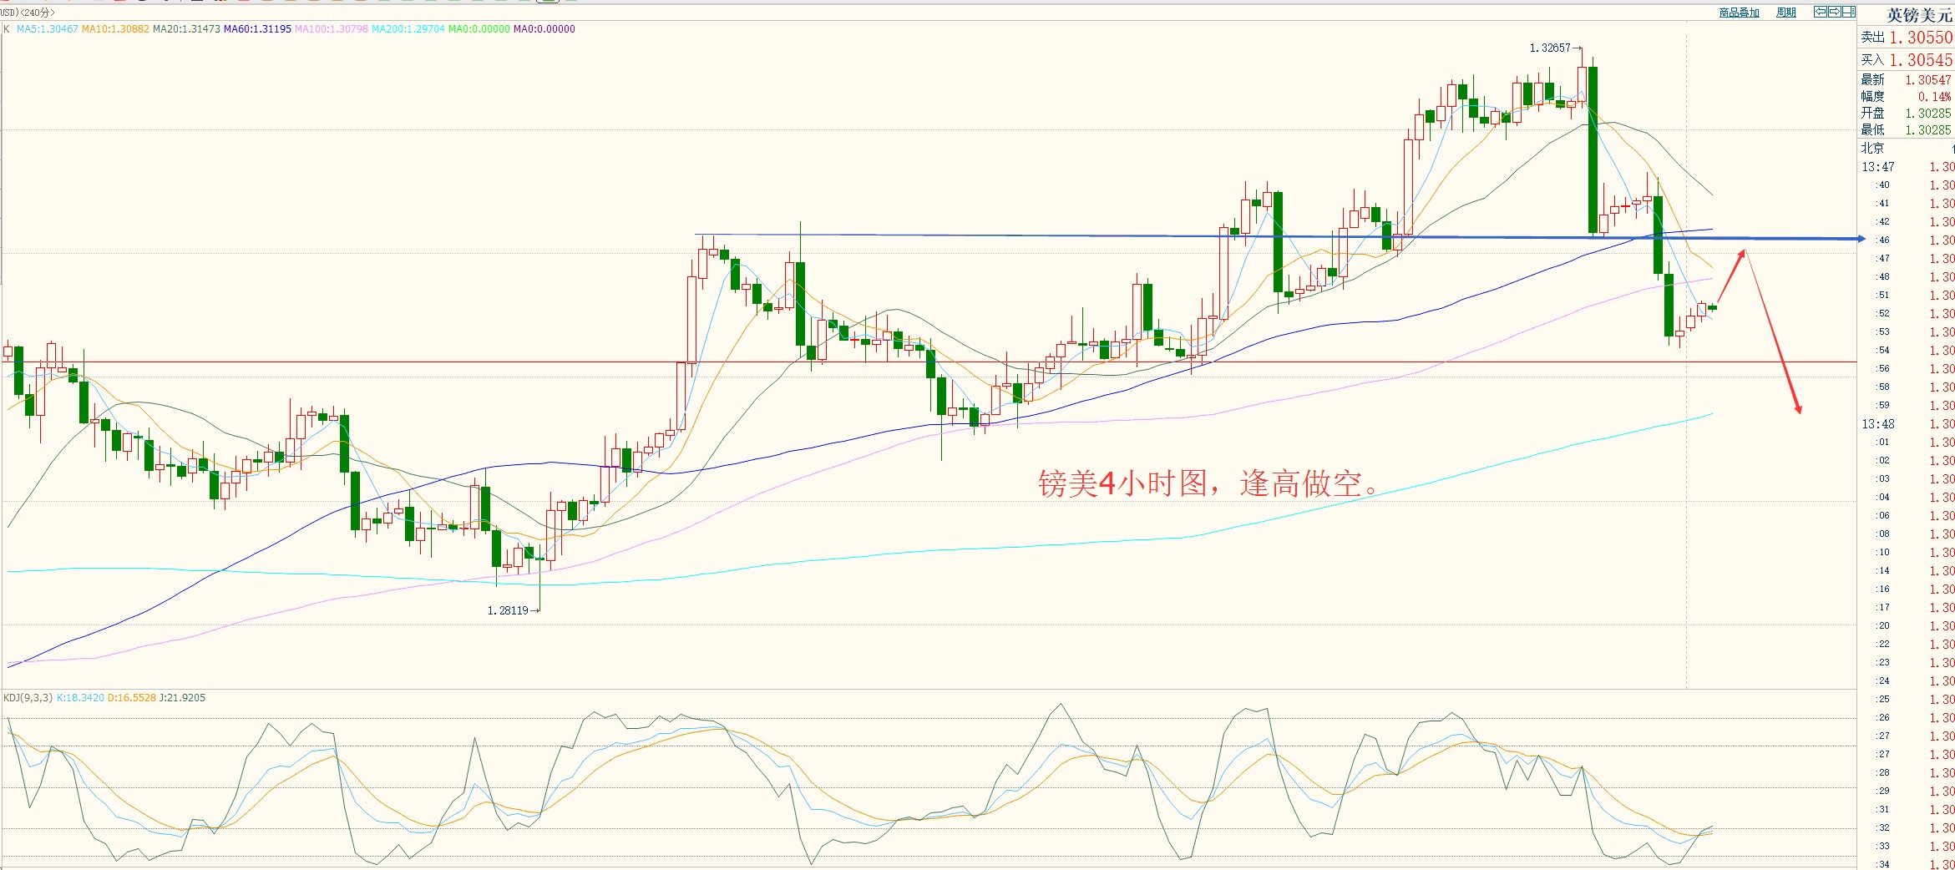Image resolution: width=1955 pixels, height=870 pixels.
Task: Click the 1.28119 low price marker
Action: click(508, 611)
